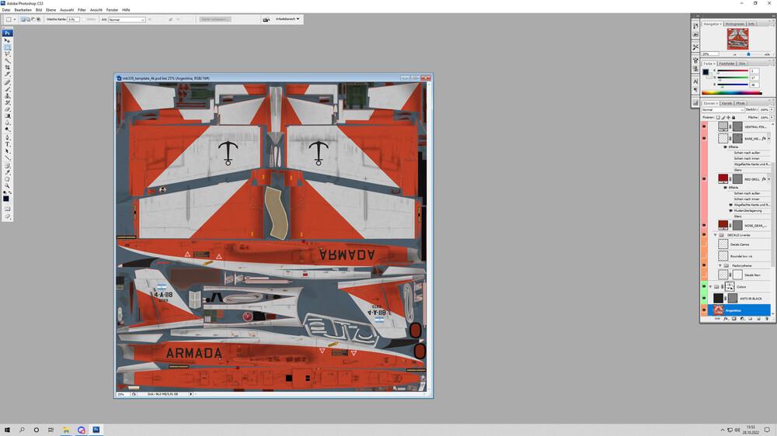
Task: Hide the DECALS Liveries group
Action: pyautogui.click(x=704, y=234)
